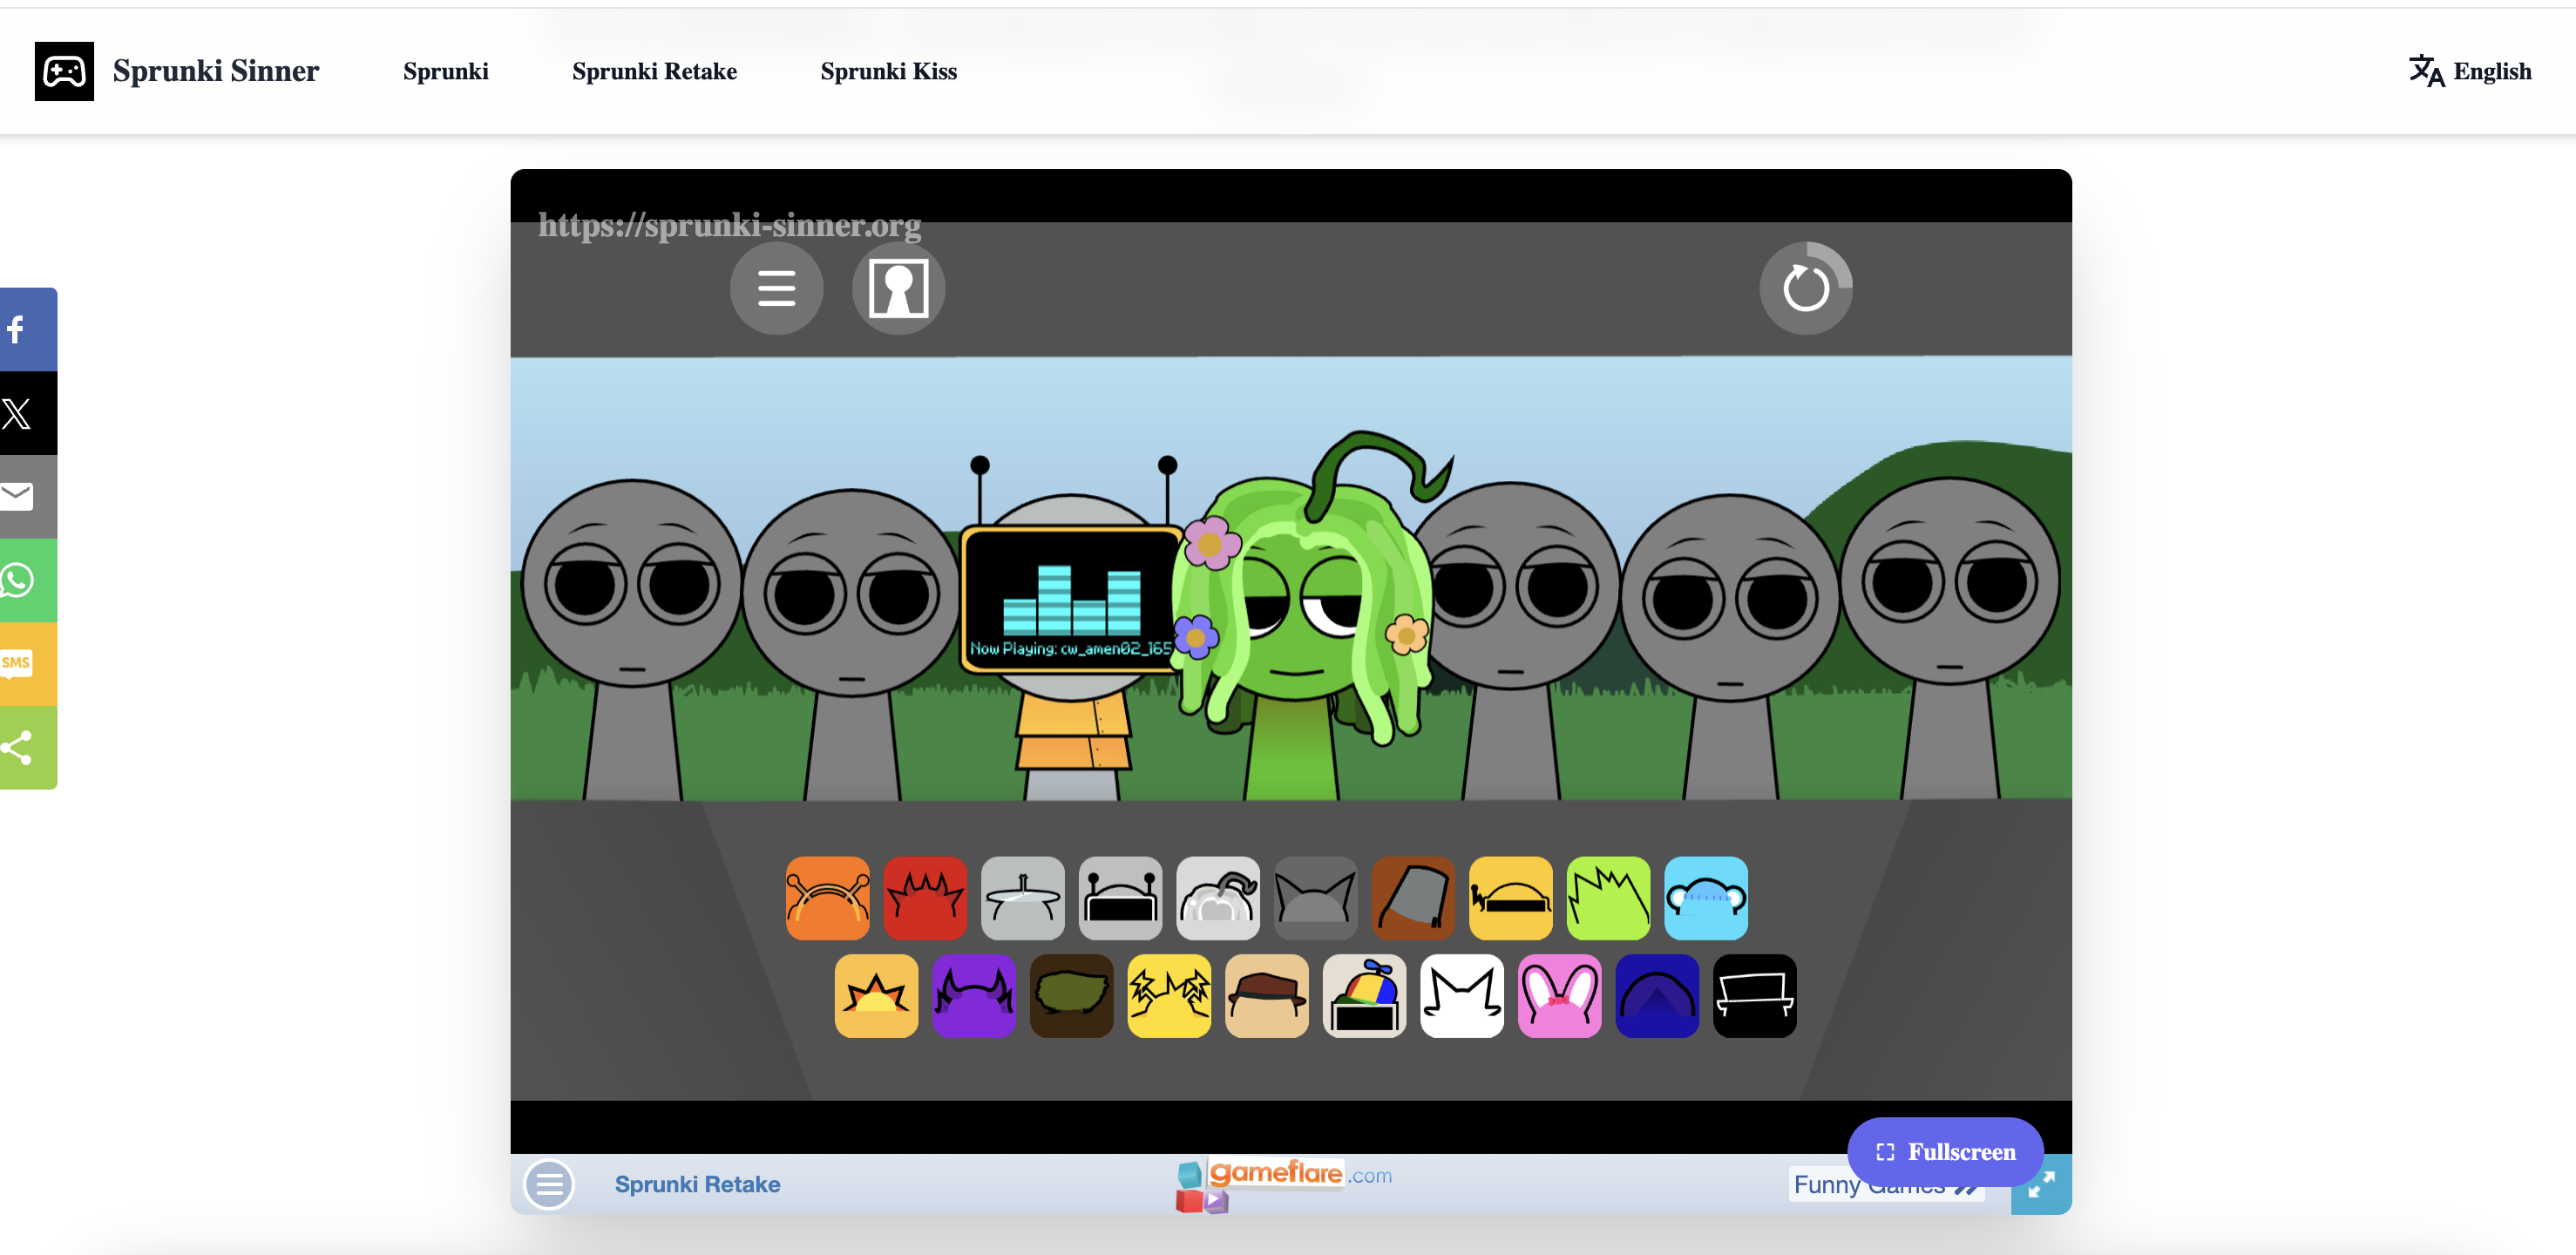Screen dimensions: 2576x1255
Task: Click the green vine-haired singing character
Action: tap(1301, 620)
